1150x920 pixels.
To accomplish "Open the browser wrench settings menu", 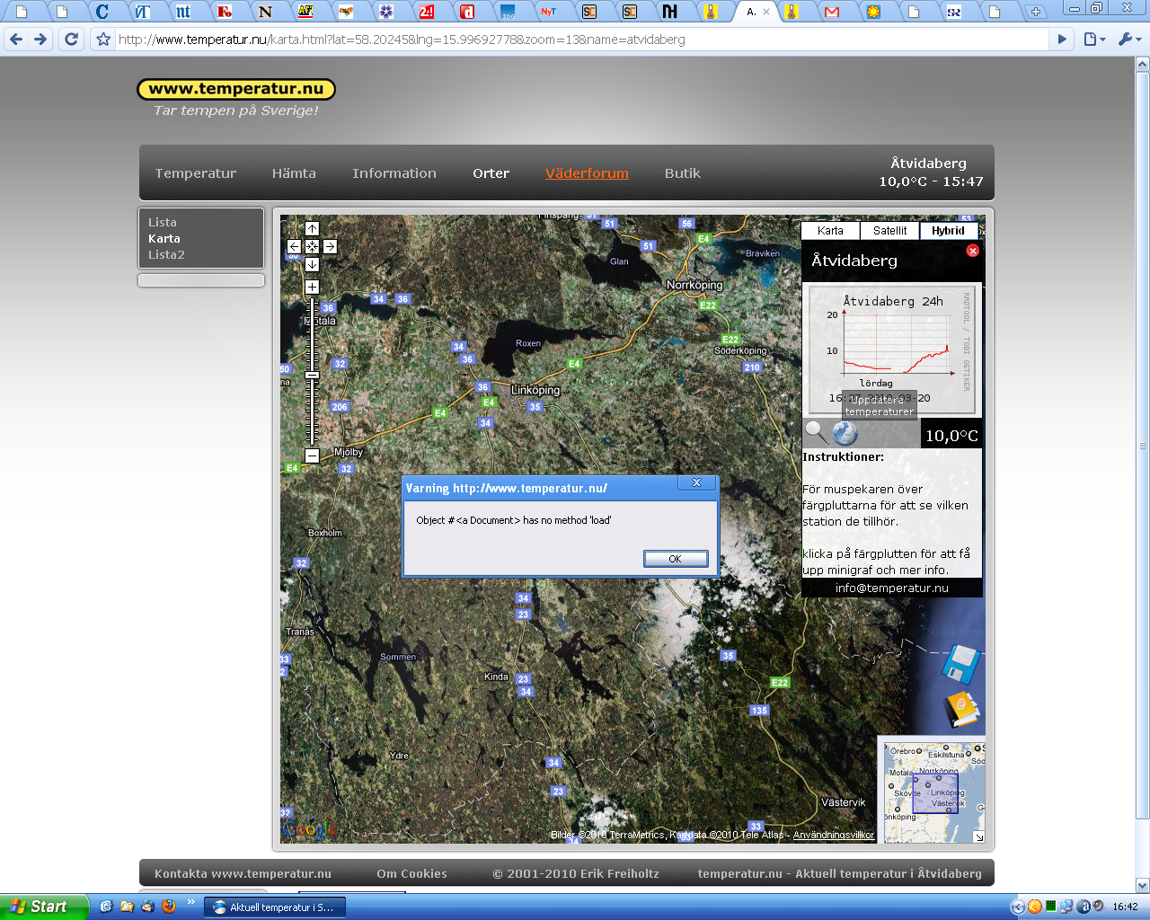I will pos(1128,40).
